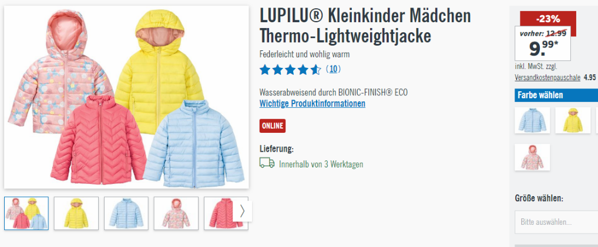The height and width of the screenshot is (247, 598).
Task: Click the delivery truck icon
Action: pos(267,163)
